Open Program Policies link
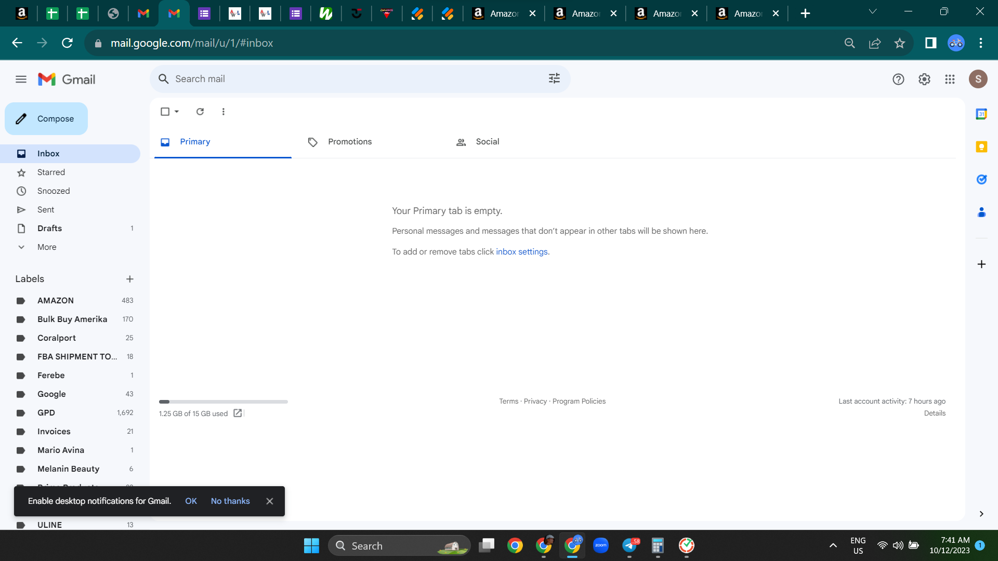This screenshot has height=561, width=998. (579, 402)
